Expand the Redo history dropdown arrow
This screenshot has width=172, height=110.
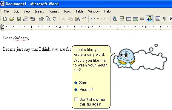pos(108,19)
